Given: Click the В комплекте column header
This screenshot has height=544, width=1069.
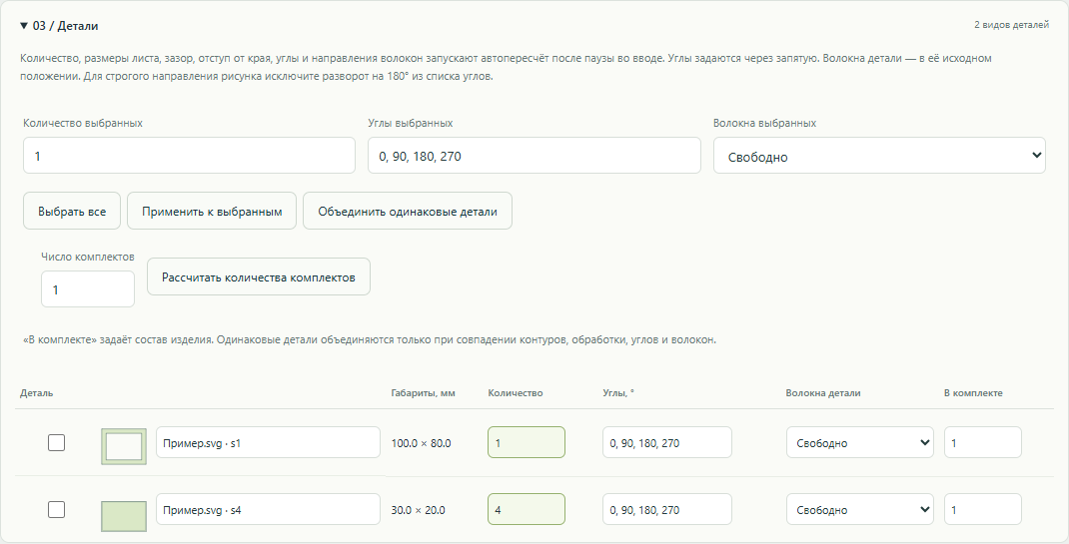Looking at the screenshot, I should (x=973, y=393).
